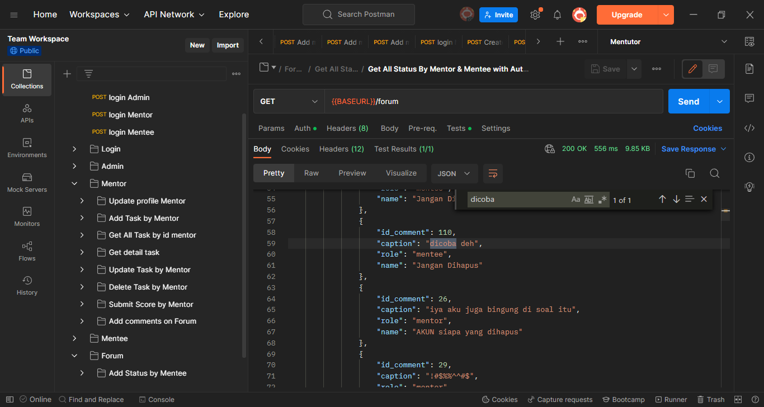Viewport: 764px width, 407px height.
Task: Toggle regular expression option in find box
Action: coord(602,200)
